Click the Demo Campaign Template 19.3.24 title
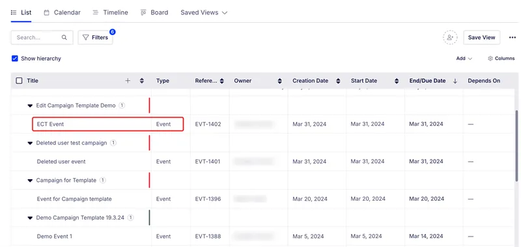This screenshot has width=521, height=247. [x=80, y=218]
